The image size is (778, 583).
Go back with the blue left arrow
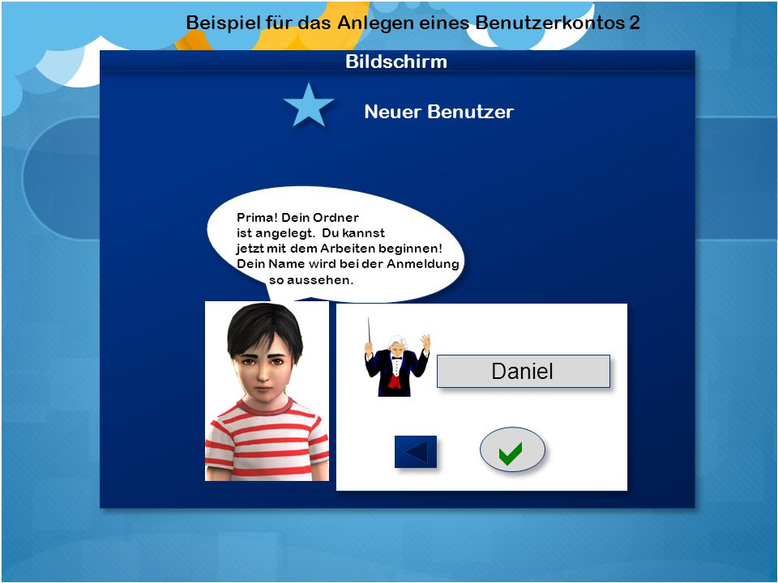tap(416, 452)
